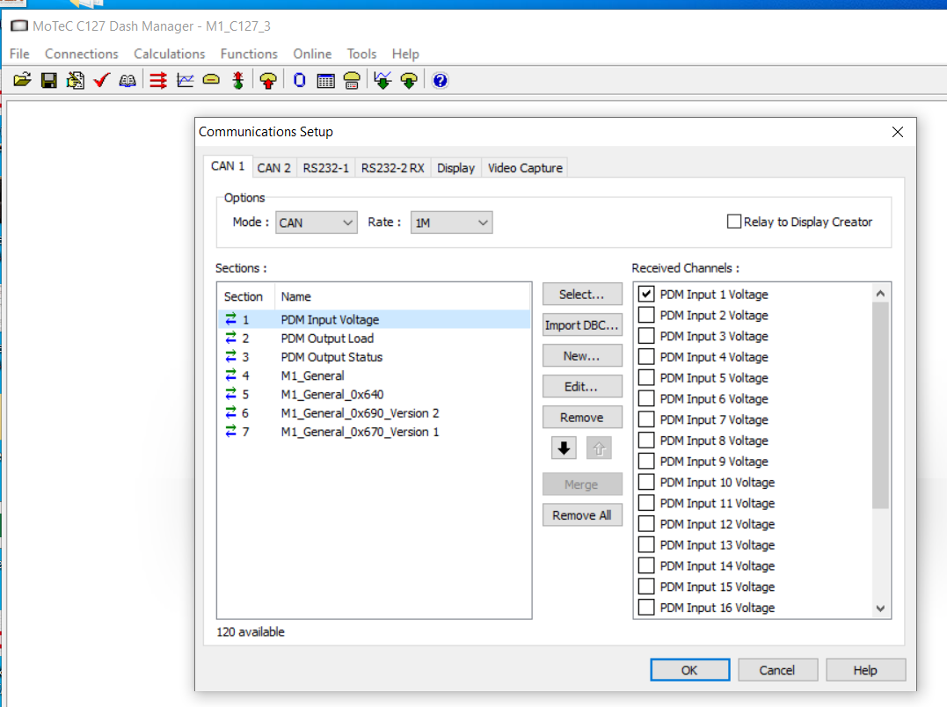Click the edit details hand-and-paper icon
The width and height of the screenshot is (947, 707).
pyautogui.click(x=76, y=80)
